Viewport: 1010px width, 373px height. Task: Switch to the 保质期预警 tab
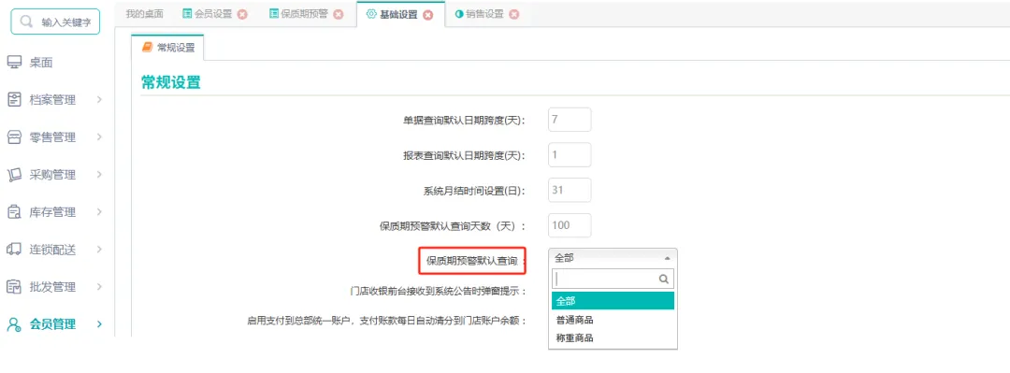[x=304, y=14]
